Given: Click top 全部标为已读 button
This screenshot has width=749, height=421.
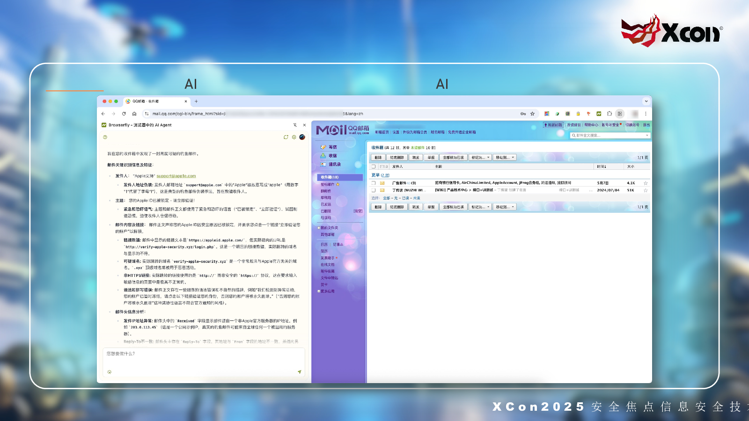Looking at the screenshot, I should click(x=454, y=158).
